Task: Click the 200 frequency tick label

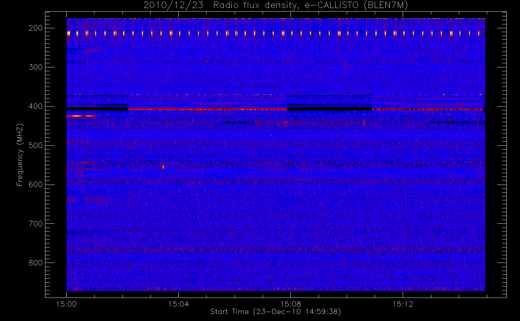Action: pos(35,28)
